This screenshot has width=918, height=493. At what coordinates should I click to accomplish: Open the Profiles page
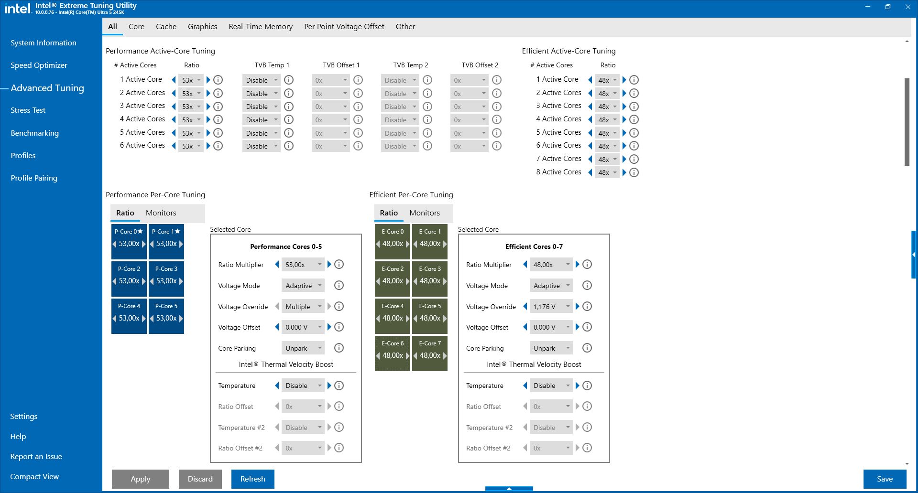tap(23, 156)
